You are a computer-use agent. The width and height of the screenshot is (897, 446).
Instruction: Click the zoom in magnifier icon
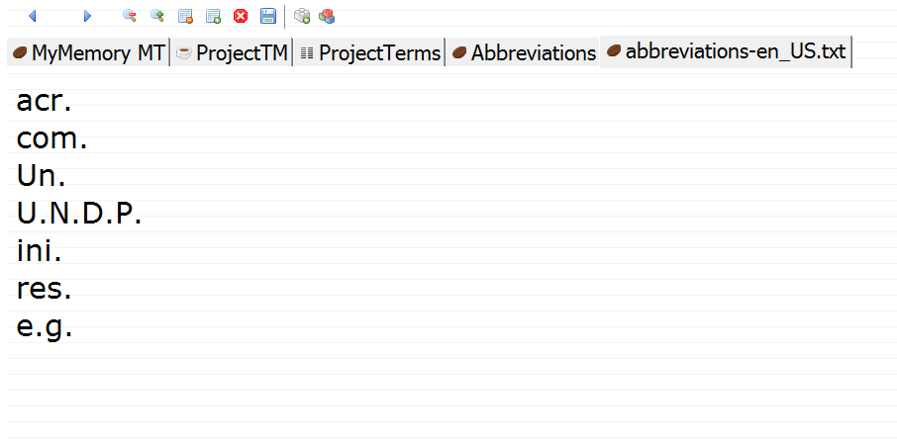point(156,16)
